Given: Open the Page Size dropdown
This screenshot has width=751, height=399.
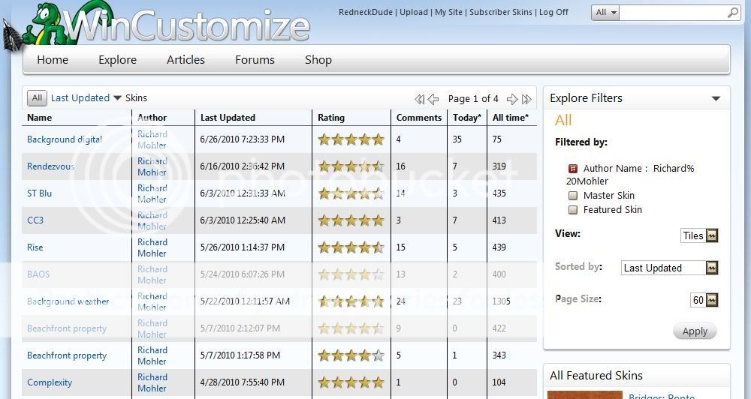Looking at the screenshot, I should pos(712,300).
